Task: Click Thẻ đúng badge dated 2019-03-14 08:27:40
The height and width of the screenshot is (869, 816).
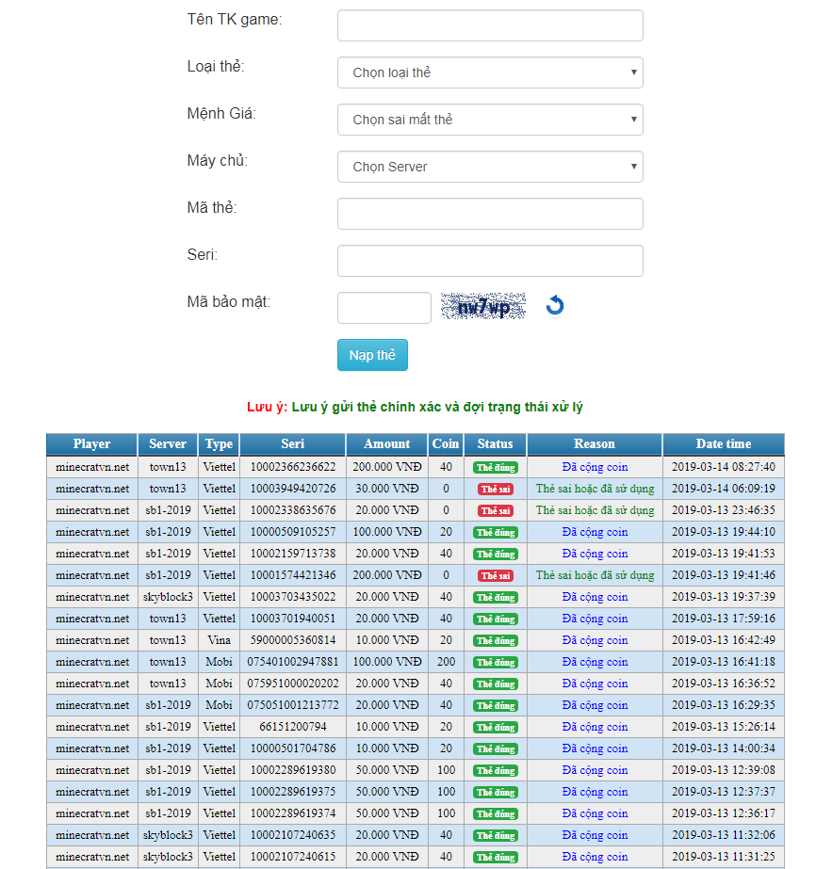Action: pyautogui.click(x=496, y=468)
